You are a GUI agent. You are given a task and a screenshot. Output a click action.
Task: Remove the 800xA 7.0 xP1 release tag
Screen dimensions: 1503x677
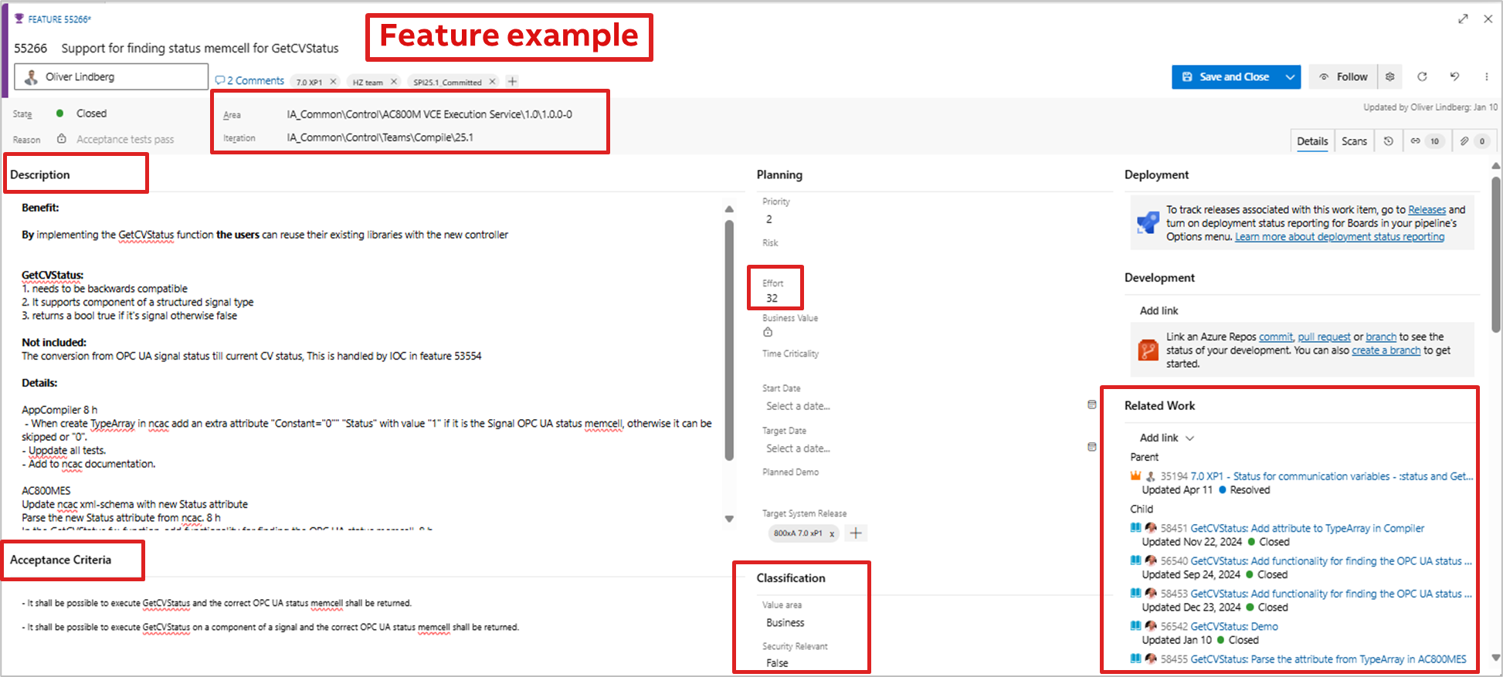832,533
